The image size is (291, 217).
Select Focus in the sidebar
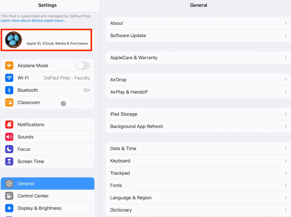tap(47, 149)
